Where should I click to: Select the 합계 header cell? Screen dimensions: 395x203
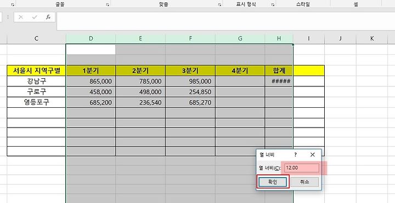279,71
